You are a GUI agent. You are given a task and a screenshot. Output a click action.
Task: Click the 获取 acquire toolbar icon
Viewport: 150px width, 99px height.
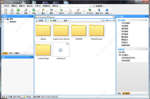[x=26, y=10]
